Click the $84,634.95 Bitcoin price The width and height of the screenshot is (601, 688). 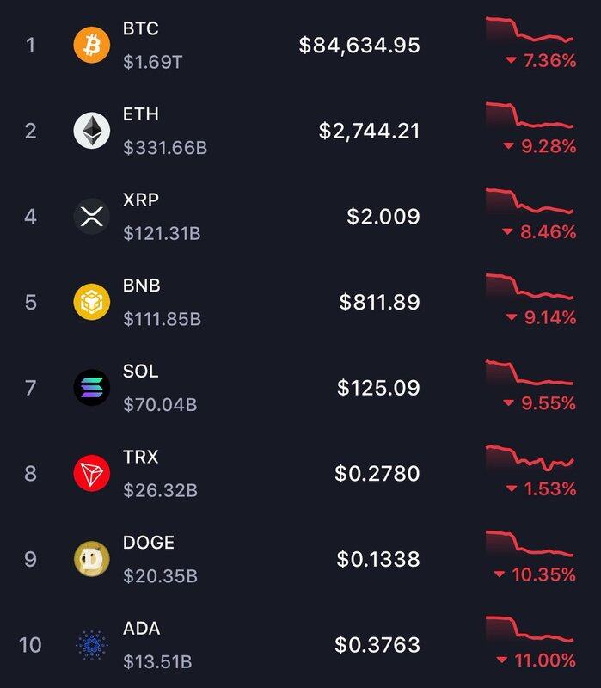(x=359, y=45)
